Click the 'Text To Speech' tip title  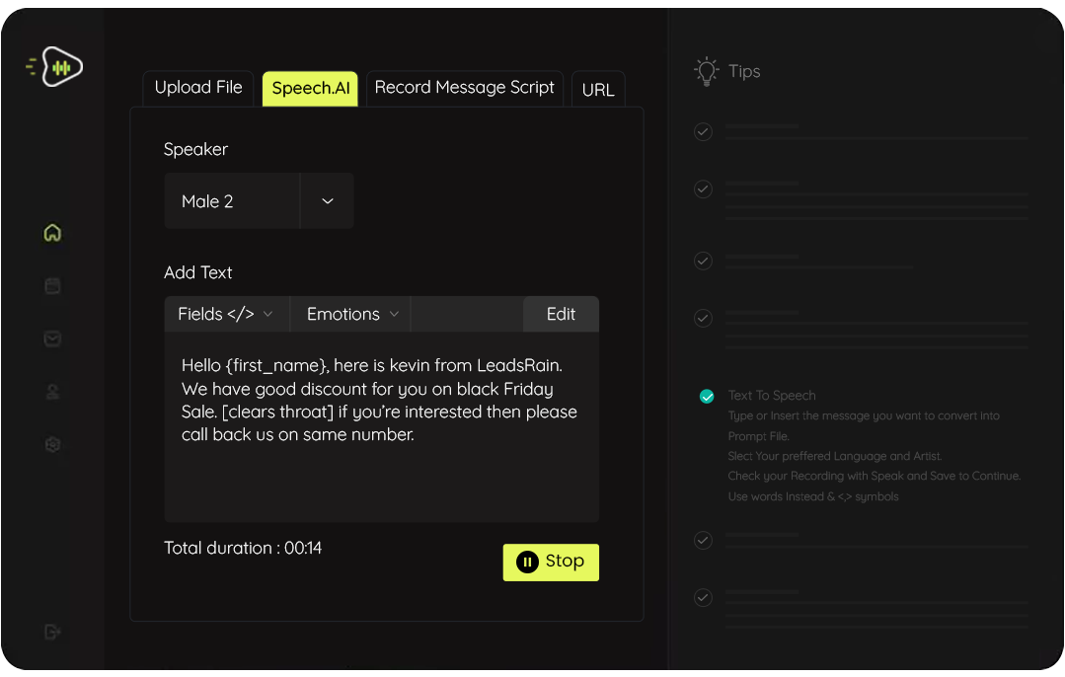tap(772, 395)
